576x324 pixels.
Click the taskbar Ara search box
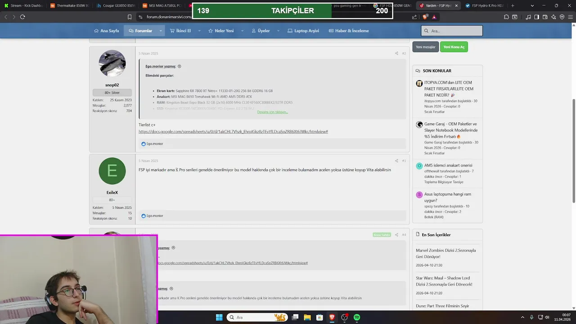pyautogui.click(x=257, y=317)
